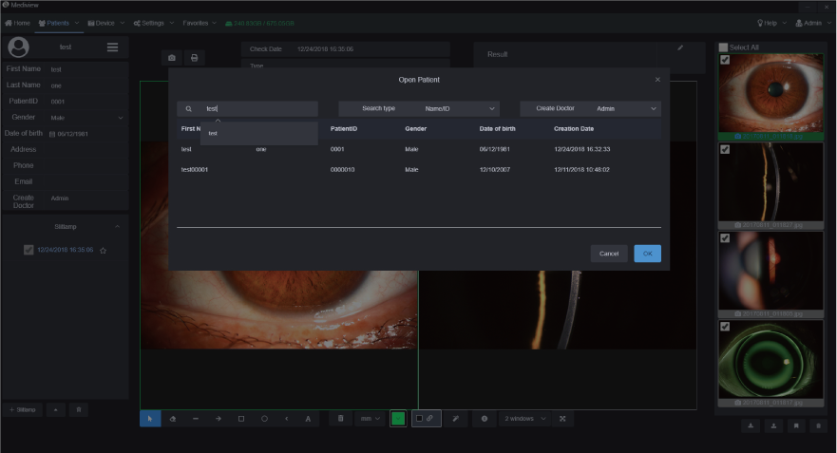837x453 pixels.
Task: Open the Settings menu
Action: (x=154, y=24)
